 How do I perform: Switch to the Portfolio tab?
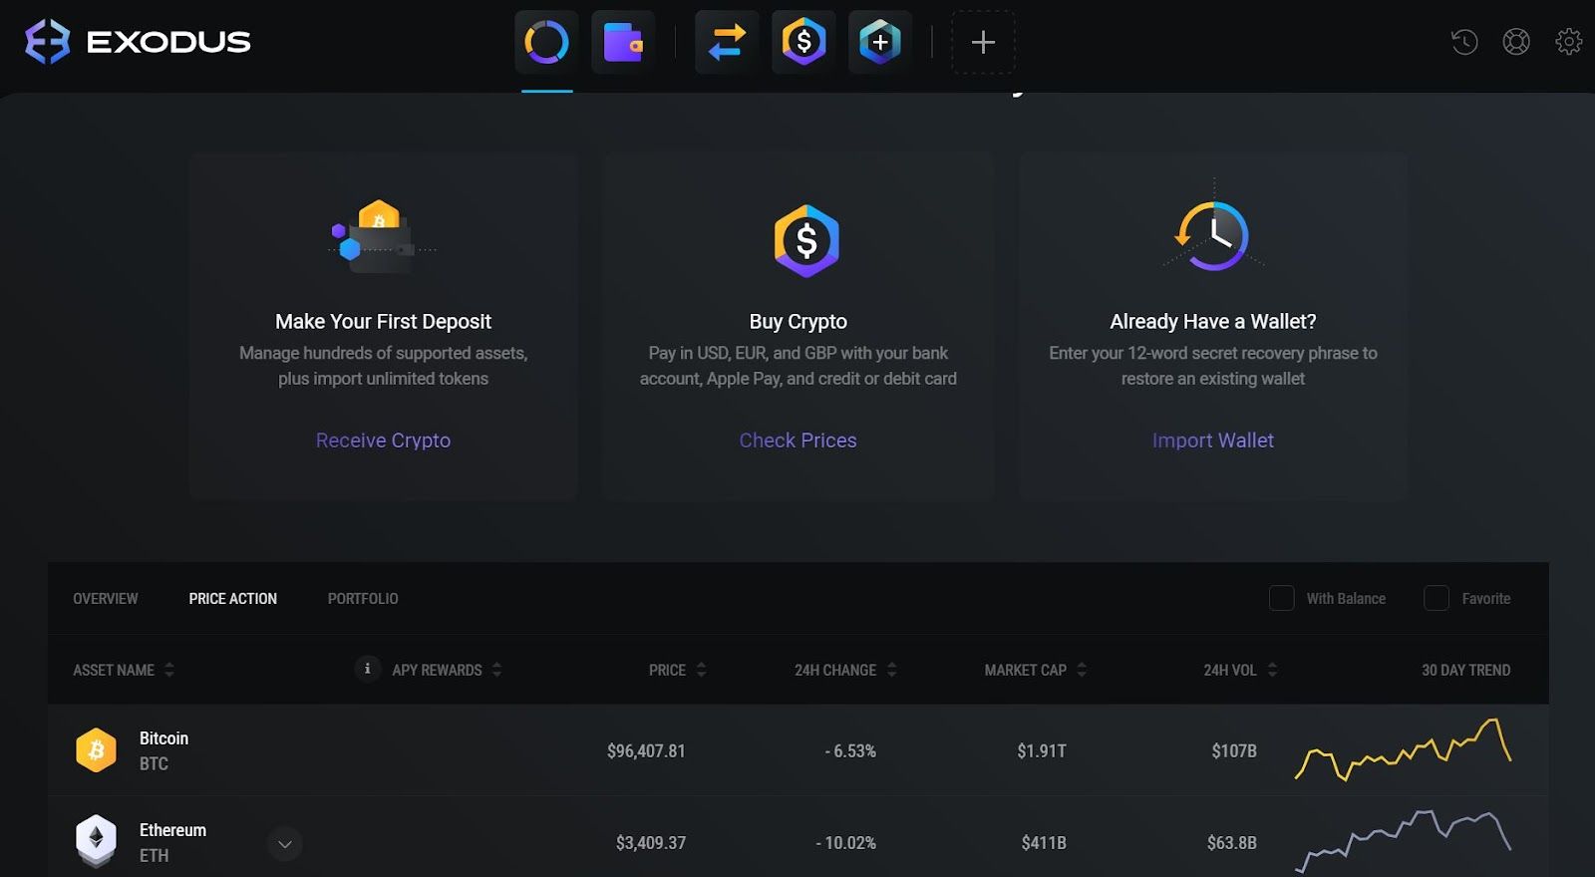point(363,599)
